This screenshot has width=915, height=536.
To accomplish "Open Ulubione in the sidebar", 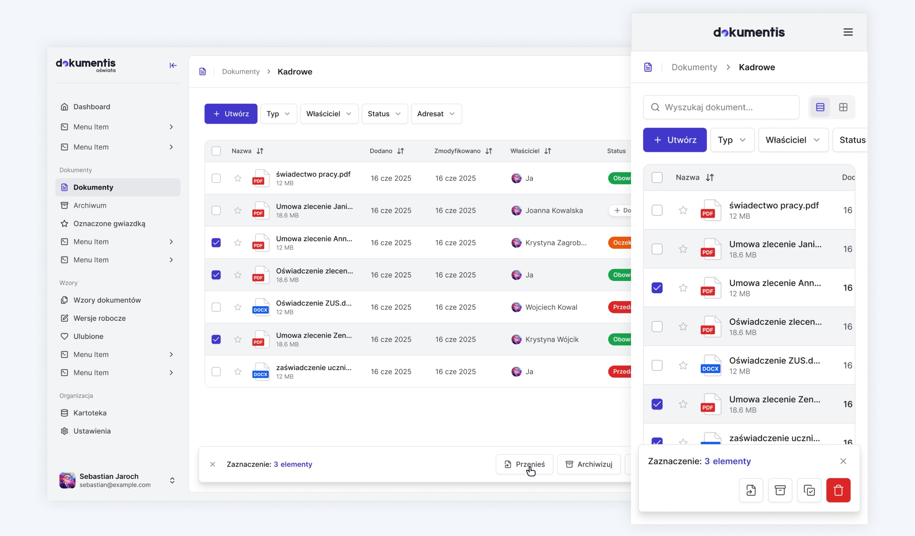I will point(118,337).
